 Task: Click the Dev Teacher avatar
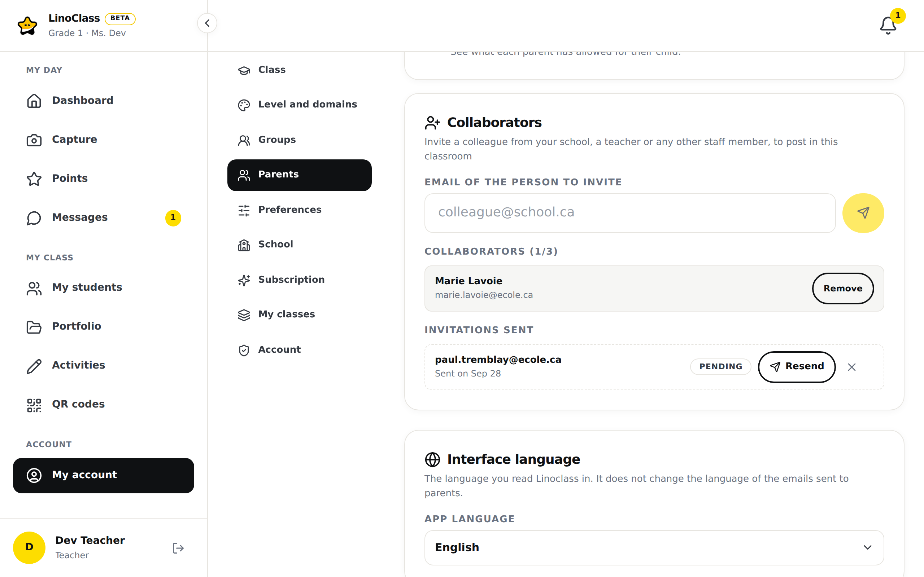29,548
